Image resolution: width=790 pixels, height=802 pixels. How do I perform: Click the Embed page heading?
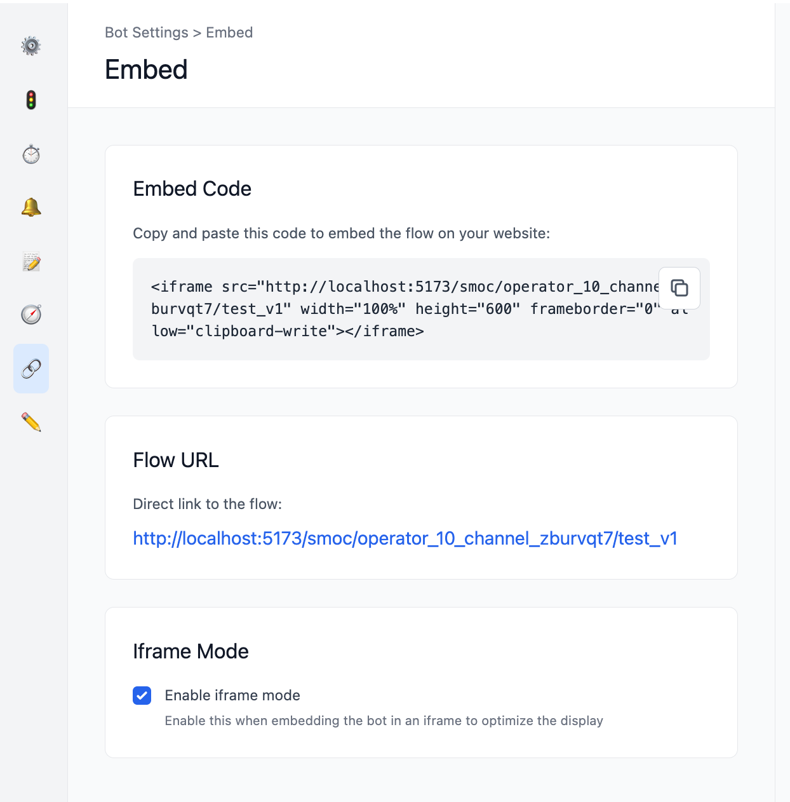point(146,69)
